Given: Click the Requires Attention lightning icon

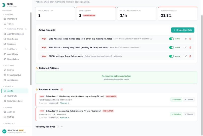Looking at the screenshot, I should point(37,90).
